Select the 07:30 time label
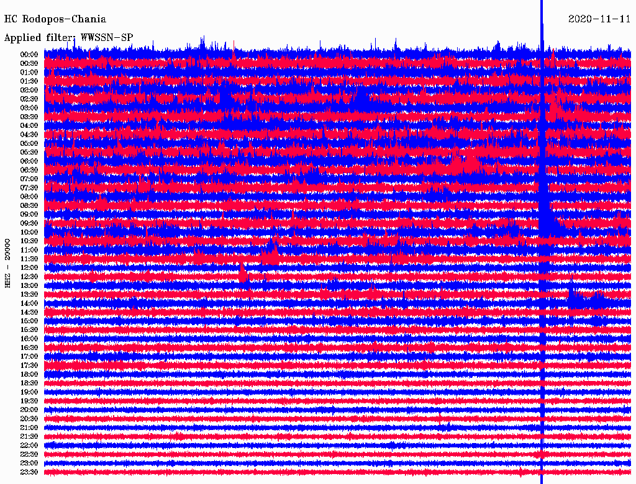The width and height of the screenshot is (636, 484). [29, 188]
